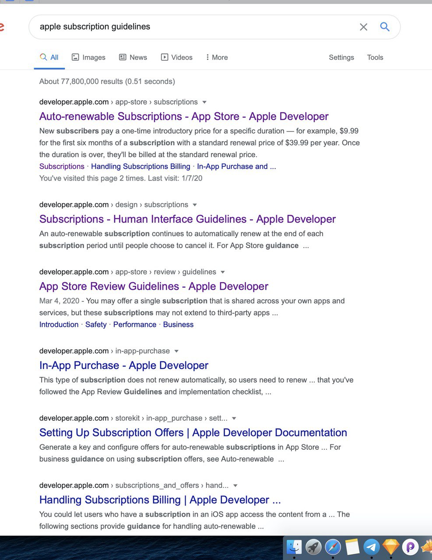Click the 'Subscriptions' sitelink under first result
432x560 pixels.
[x=62, y=166]
